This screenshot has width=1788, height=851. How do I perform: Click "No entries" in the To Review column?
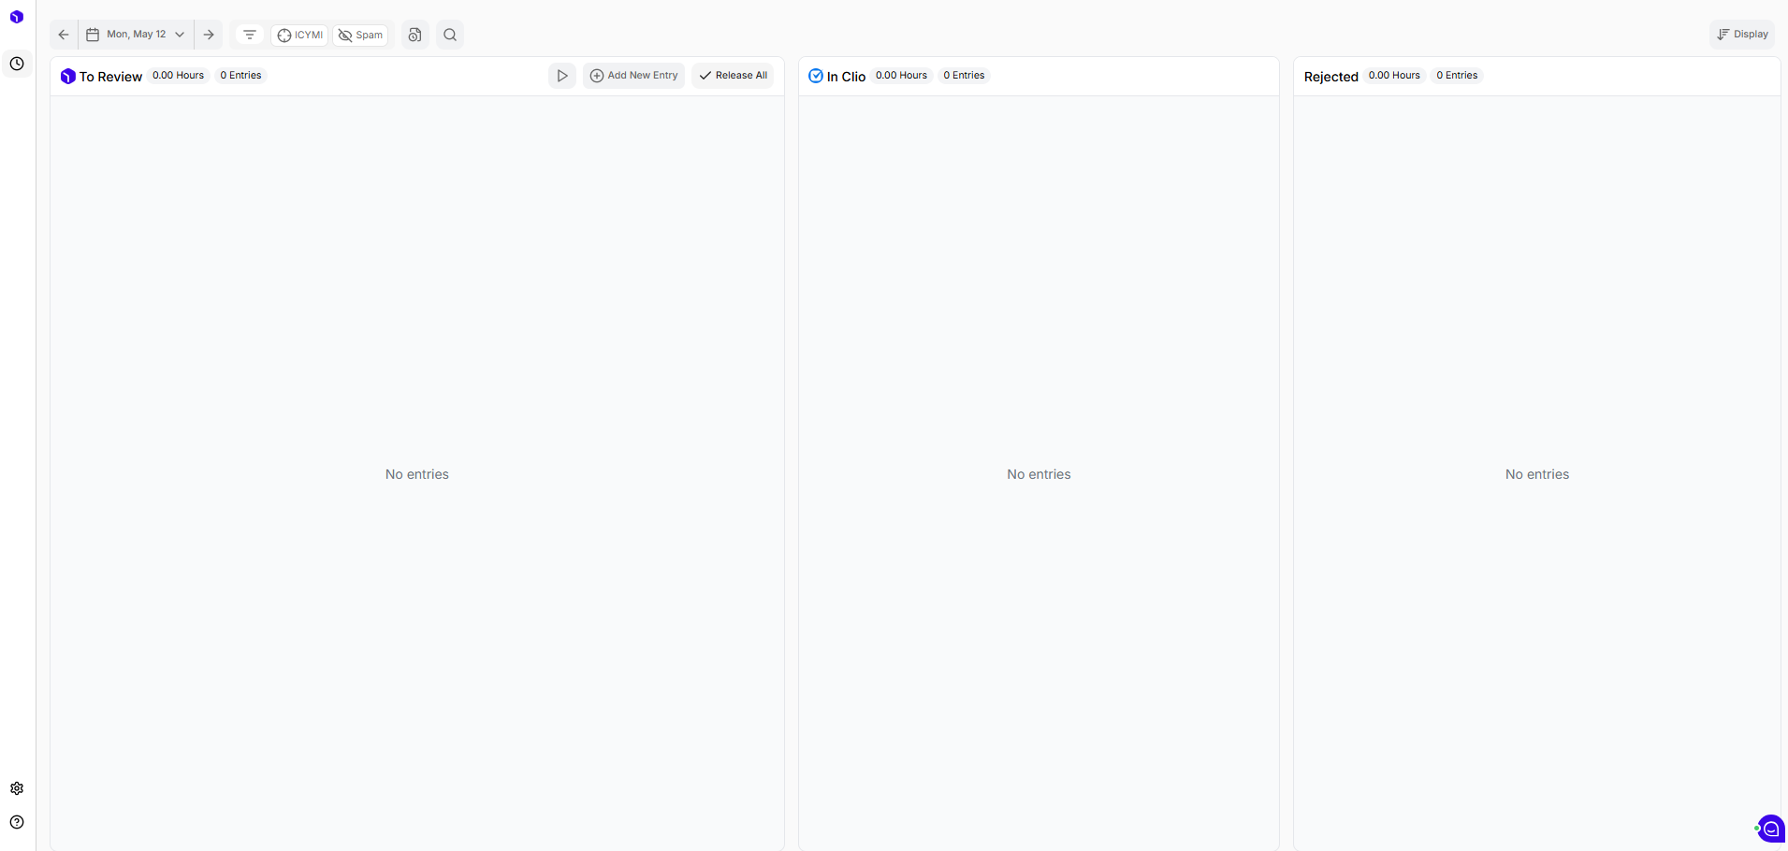click(417, 474)
